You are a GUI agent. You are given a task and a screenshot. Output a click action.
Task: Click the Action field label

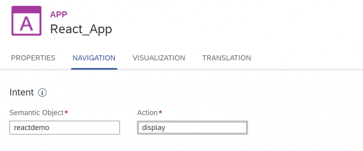(x=147, y=113)
